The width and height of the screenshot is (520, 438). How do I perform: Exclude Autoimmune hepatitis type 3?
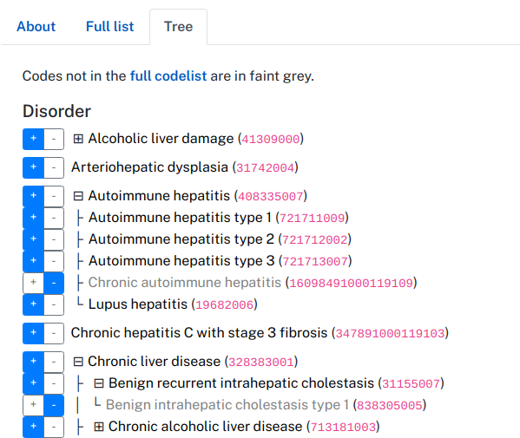coord(54,261)
